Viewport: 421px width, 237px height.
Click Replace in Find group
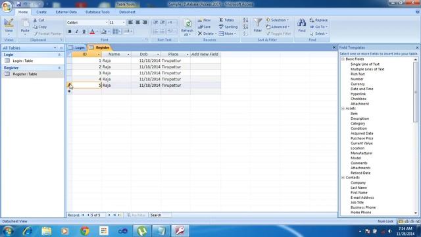[x=318, y=20]
